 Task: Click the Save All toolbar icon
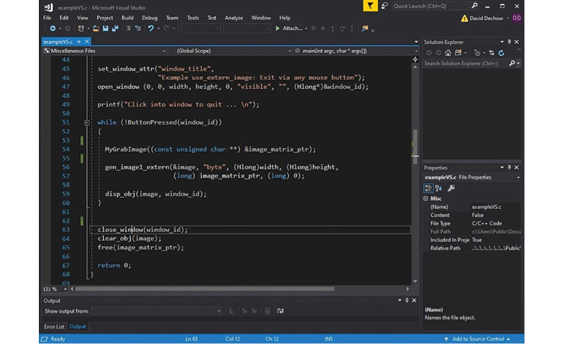click(115, 28)
